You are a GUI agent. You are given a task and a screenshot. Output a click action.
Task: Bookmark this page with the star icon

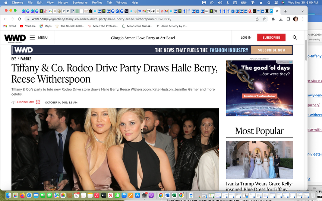click(264, 19)
